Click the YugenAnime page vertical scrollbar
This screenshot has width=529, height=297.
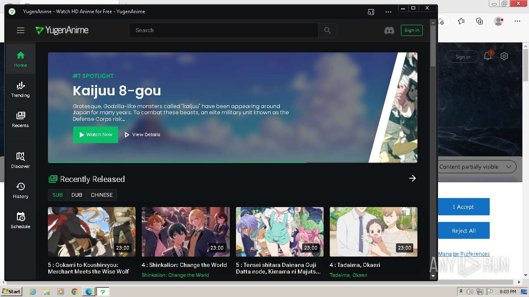[433, 45]
